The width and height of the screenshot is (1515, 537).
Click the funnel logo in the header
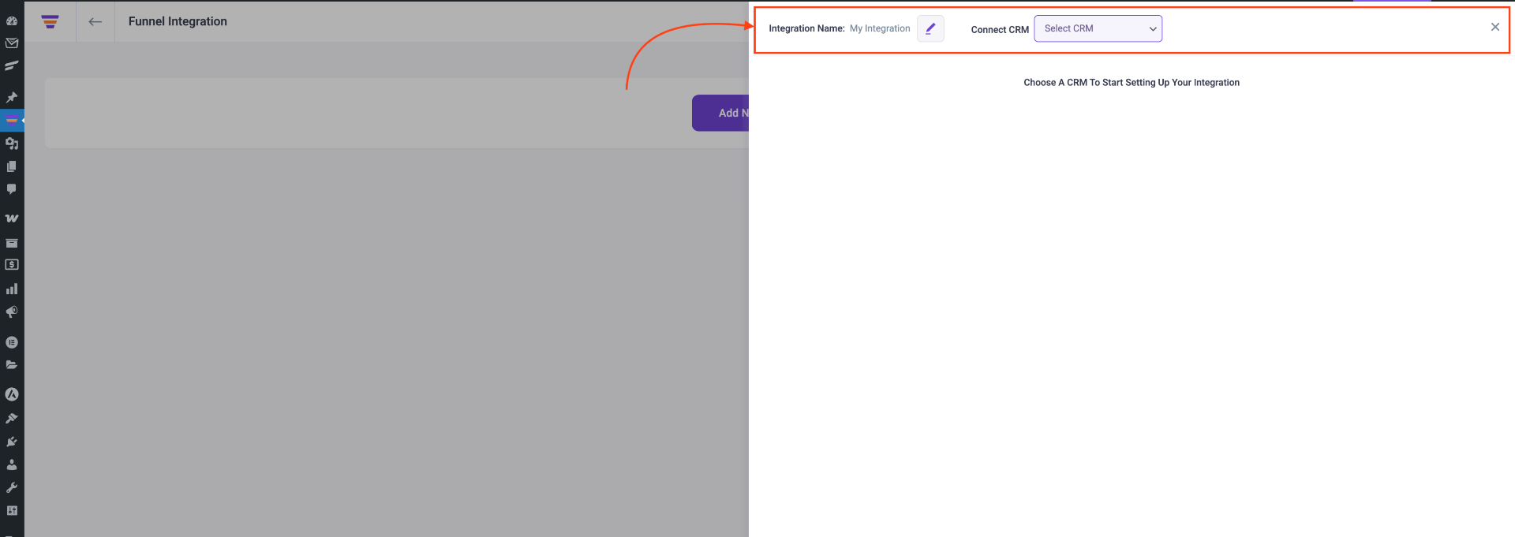click(x=50, y=22)
